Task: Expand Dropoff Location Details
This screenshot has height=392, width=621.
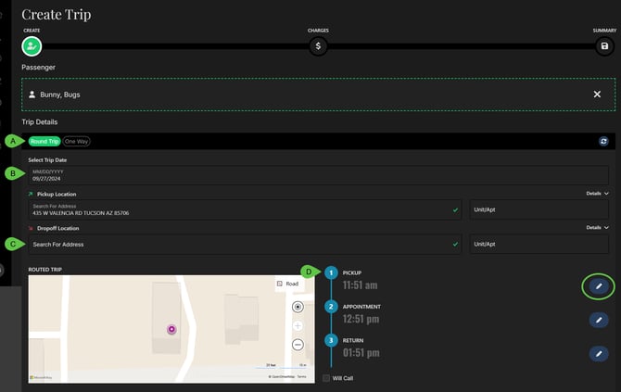Action: click(597, 227)
